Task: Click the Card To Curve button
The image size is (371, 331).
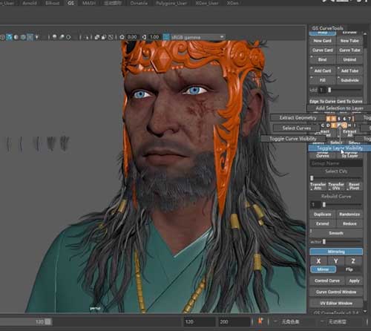Action: 349,102
